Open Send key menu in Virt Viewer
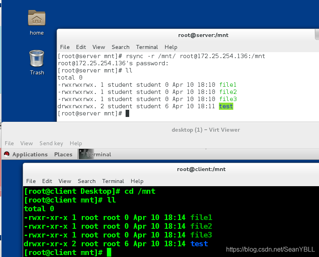Viewport: 319px width, 257px height. 51,143
